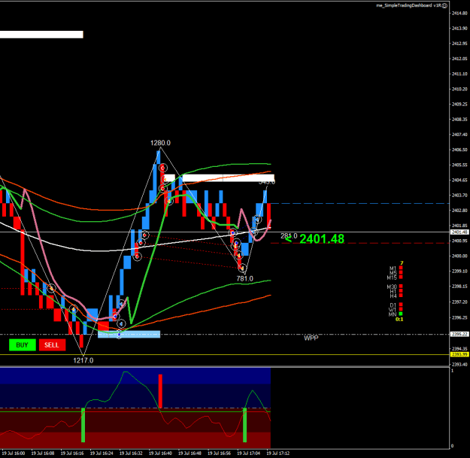
Task: Select the 1217.0 swing low label
Action: click(x=83, y=360)
